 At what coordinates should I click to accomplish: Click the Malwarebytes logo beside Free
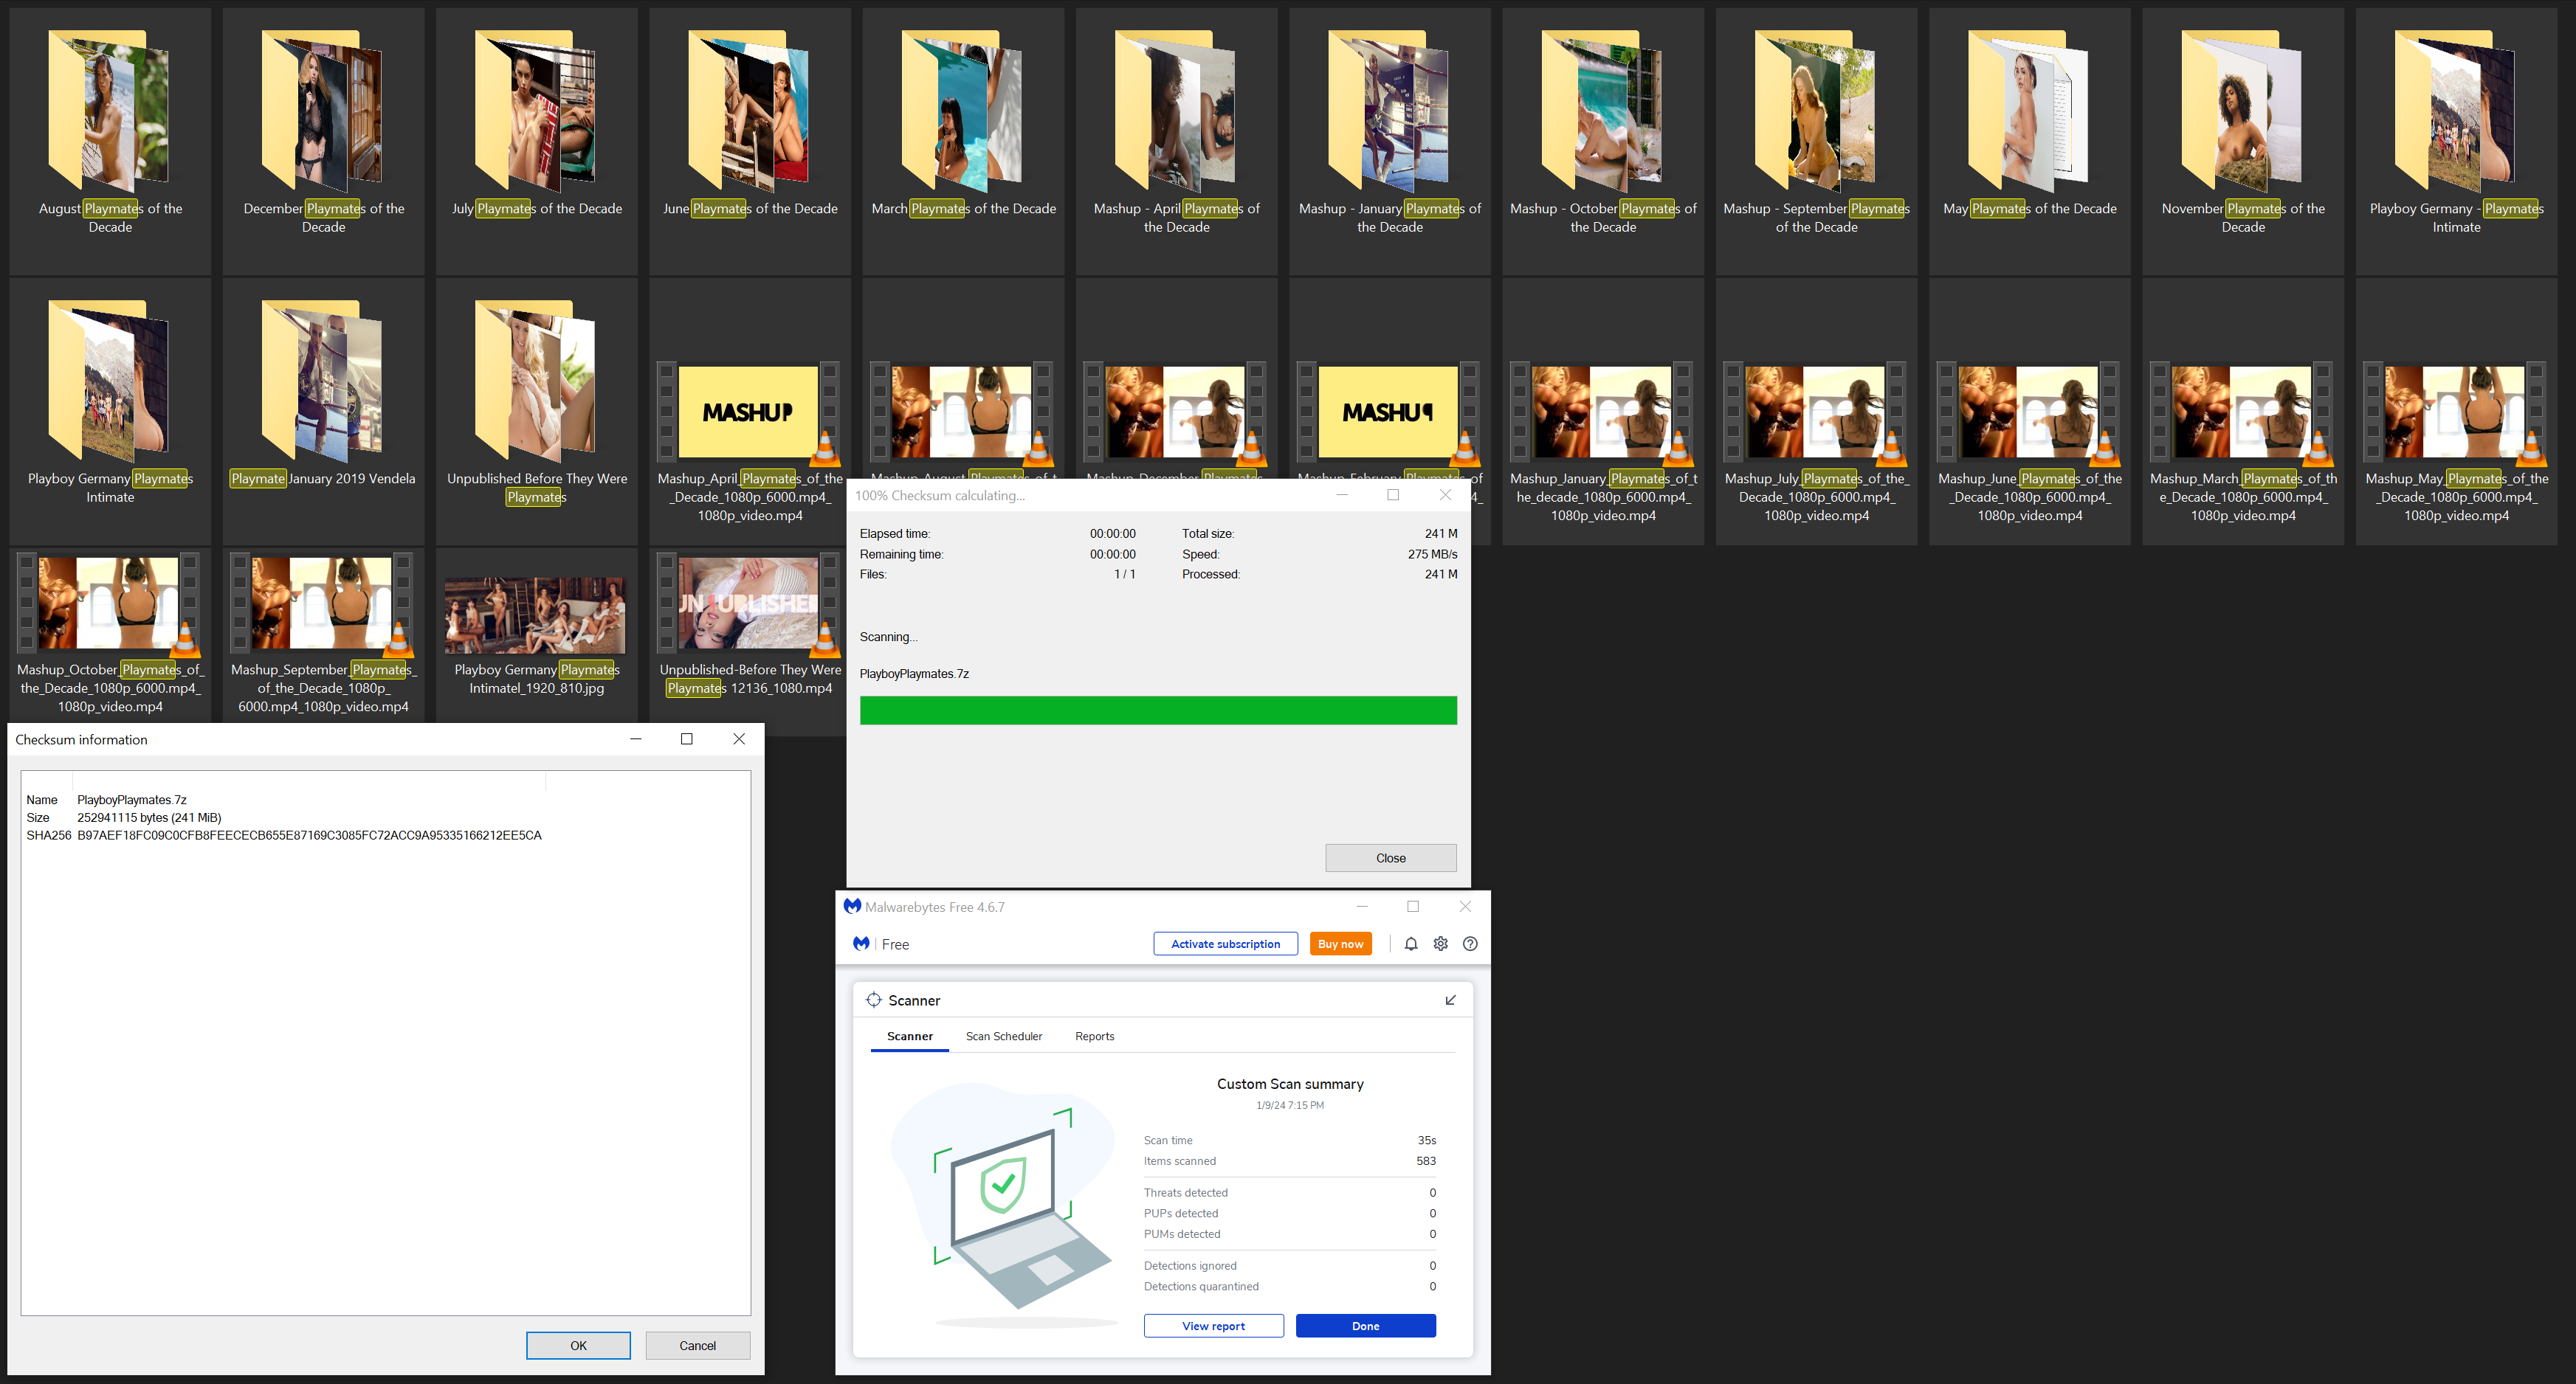[x=861, y=944]
